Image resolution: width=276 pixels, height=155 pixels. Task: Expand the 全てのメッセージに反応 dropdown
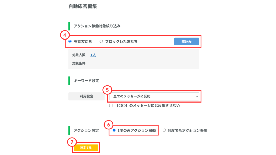[154, 96]
